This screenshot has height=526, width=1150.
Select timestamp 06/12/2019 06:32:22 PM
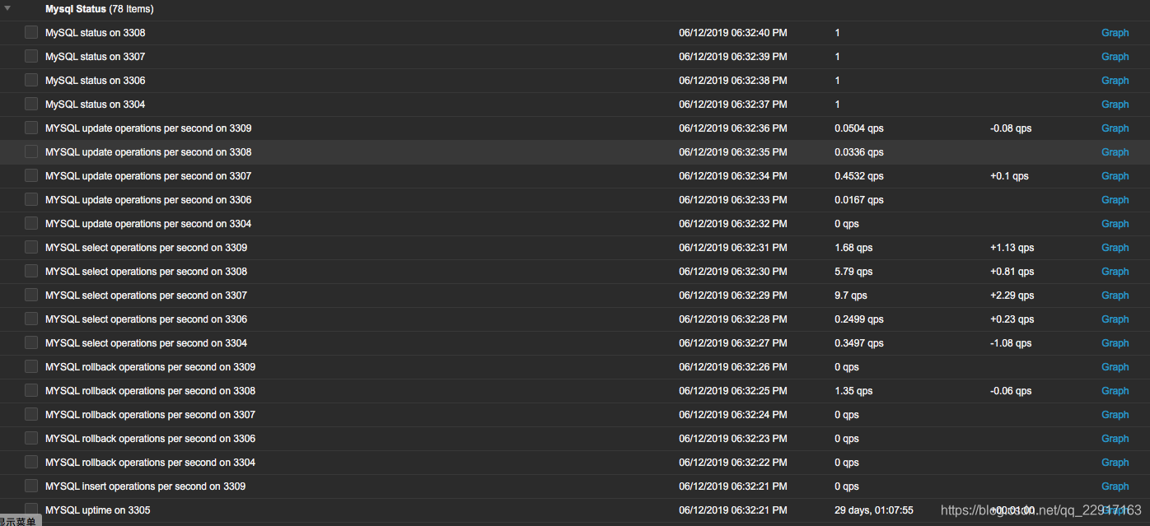point(733,463)
